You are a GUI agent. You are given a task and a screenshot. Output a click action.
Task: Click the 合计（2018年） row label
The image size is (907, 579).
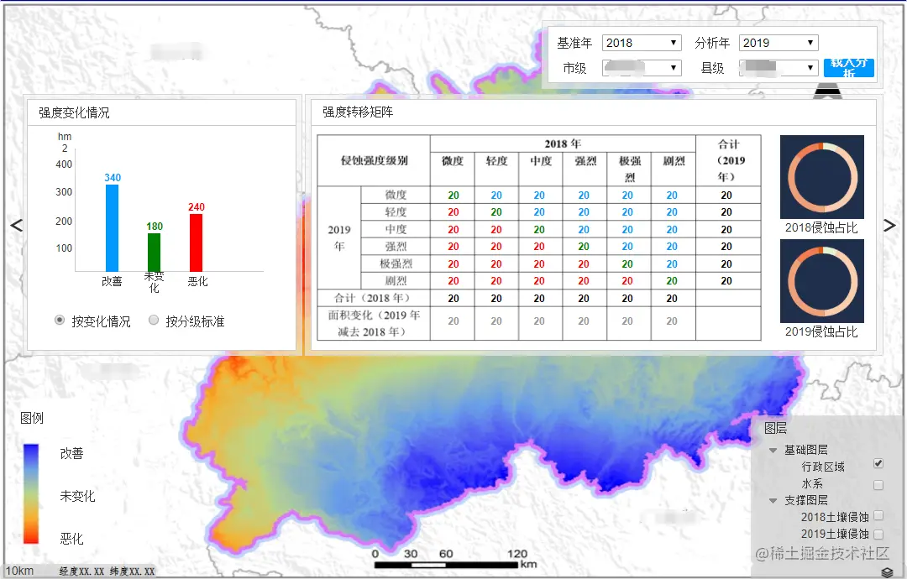pyautogui.click(x=374, y=298)
